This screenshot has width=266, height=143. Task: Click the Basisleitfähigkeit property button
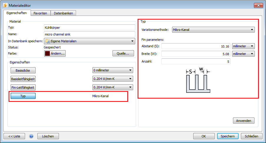tap(23, 79)
